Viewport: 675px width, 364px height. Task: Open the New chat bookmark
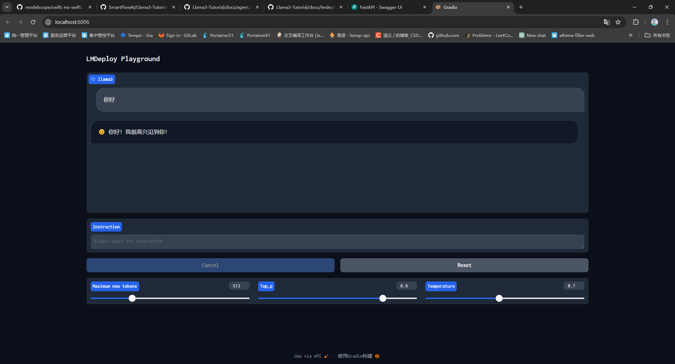click(x=532, y=35)
